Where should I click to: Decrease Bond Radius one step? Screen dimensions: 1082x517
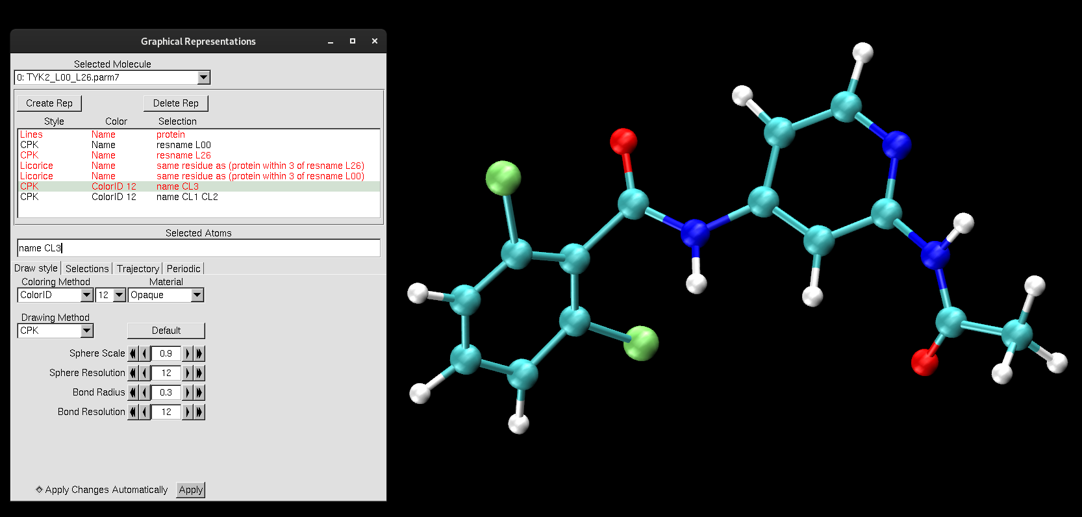coord(145,392)
